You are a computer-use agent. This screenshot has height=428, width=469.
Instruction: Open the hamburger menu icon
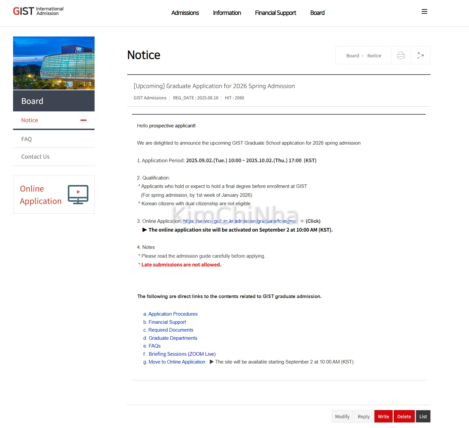424,12
